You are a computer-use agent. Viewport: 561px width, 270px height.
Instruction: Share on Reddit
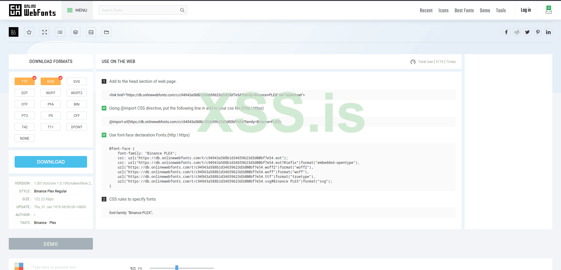(x=517, y=32)
